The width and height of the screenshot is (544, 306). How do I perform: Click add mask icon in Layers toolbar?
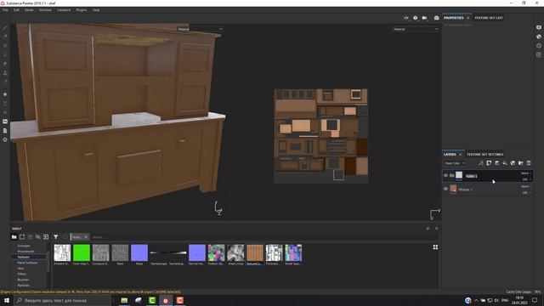pos(489,163)
